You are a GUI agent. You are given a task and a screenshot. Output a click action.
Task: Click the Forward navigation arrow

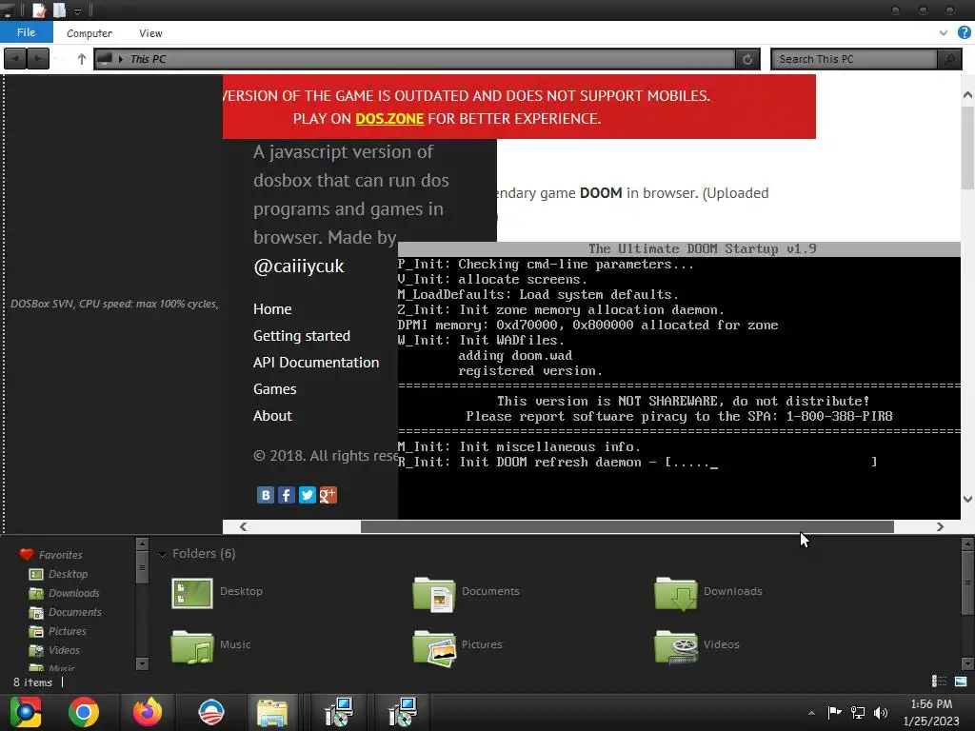coord(38,59)
